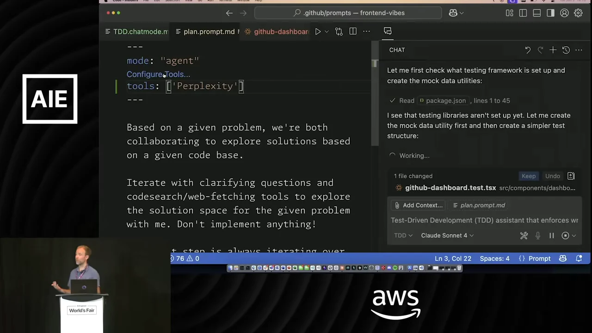592x333 pixels.
Task: Redo last chat request
Action: [540, 50]
